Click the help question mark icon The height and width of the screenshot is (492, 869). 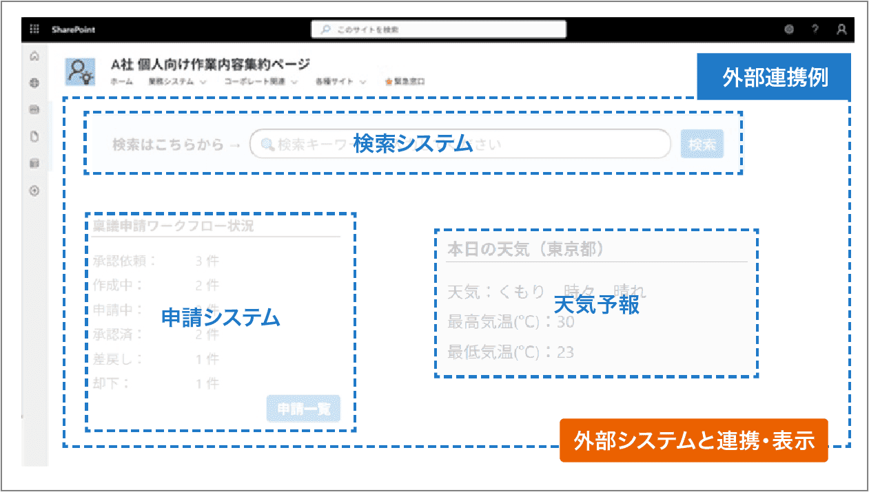[x=815, y=30]
